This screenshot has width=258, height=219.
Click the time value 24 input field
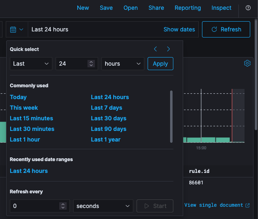[x=72, y=64]
